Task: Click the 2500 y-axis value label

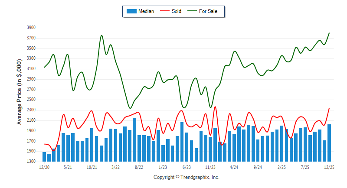Action: (31, 100)
